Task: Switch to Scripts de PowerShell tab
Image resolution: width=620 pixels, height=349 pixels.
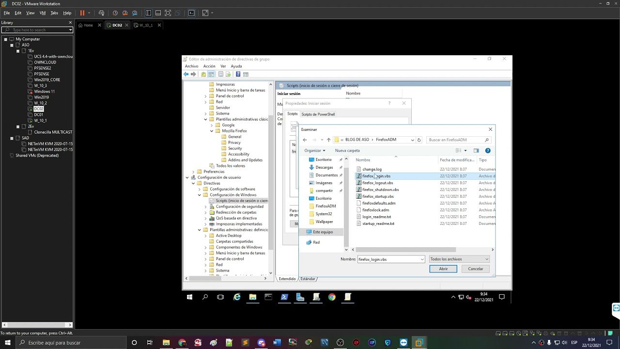Action: (x=318, y=114)
